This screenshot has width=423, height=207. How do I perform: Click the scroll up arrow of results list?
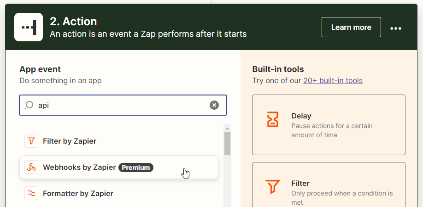coord(228,129)
